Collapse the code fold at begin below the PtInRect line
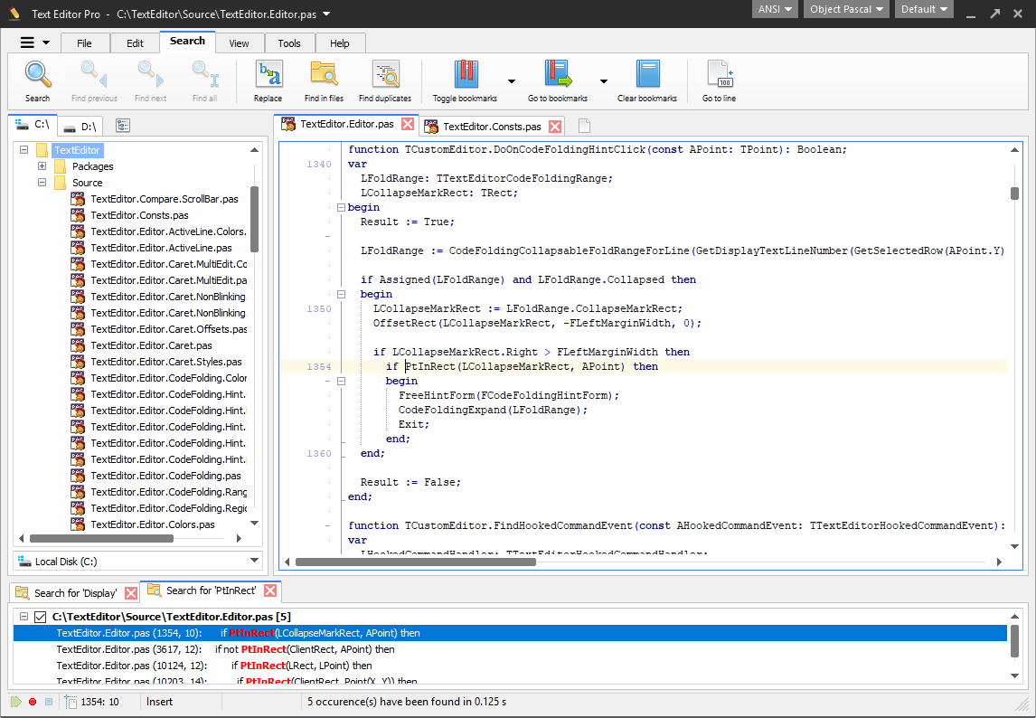 pyautogui.click(x=342, y=381)
